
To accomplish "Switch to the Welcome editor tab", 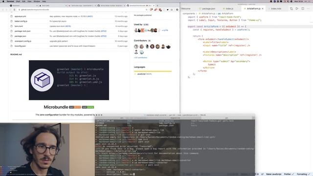I will (186, 9).
